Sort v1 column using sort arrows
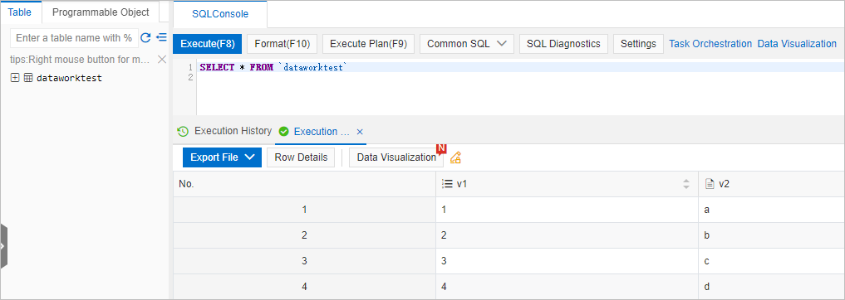Viewport: 845px width, 300px height. coord(686,184)
